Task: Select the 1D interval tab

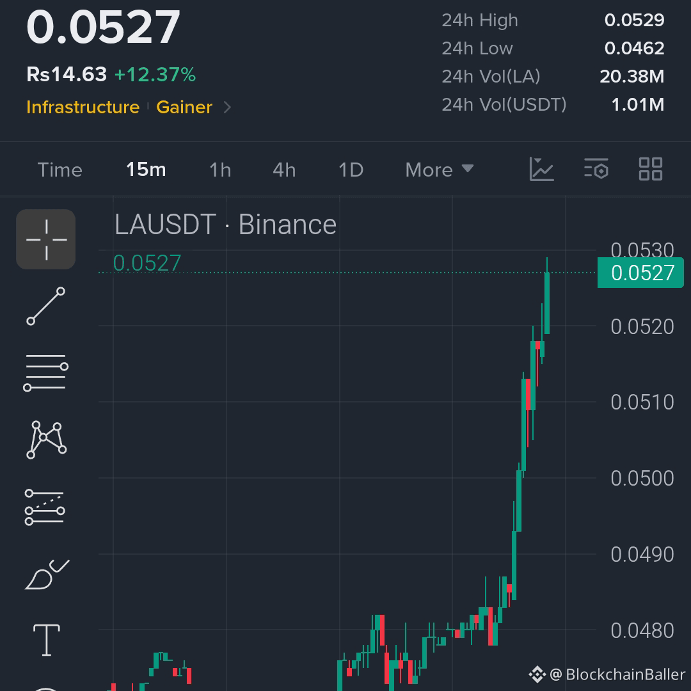Action: [351, 170]
